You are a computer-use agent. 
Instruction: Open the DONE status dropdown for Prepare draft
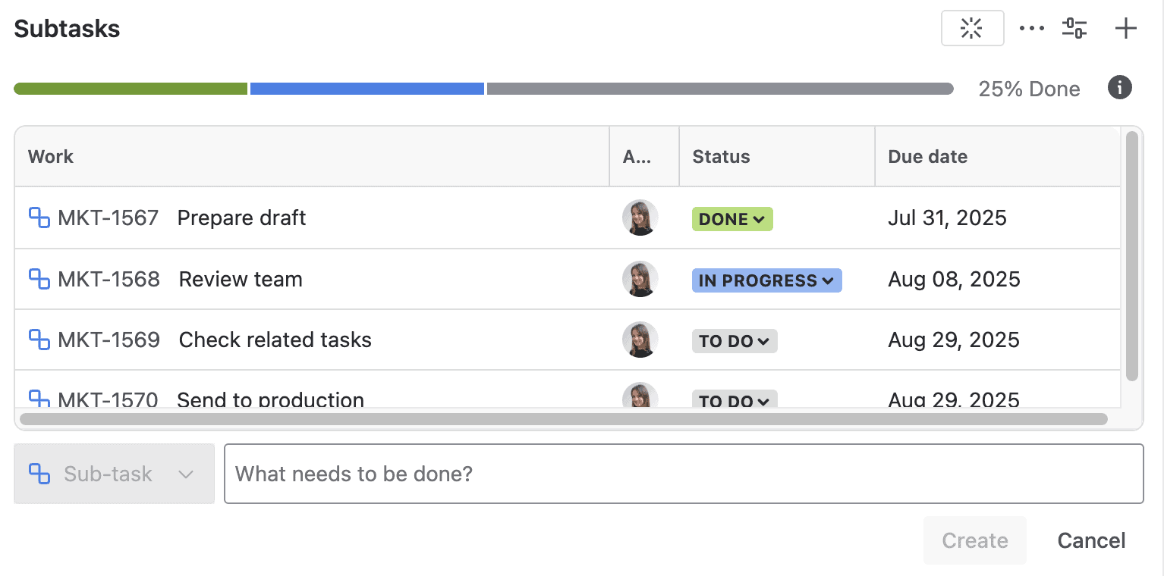coord(731,218)
